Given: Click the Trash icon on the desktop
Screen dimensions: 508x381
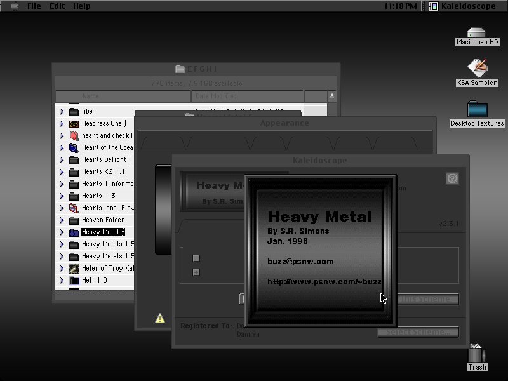Looking at the screenshot, I should point(477,353).
